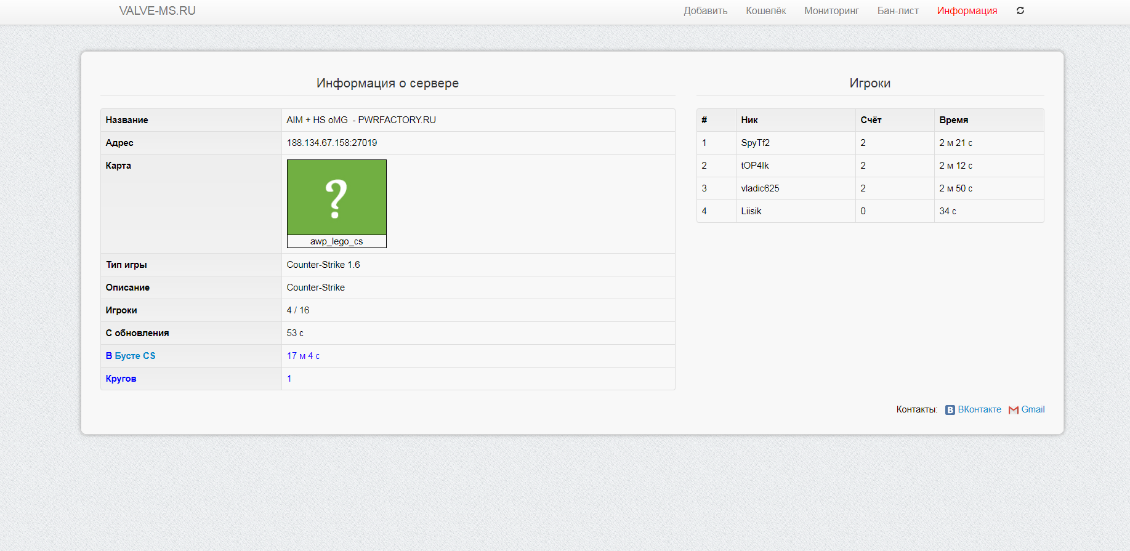Screen dimensions: 1130x551
Task: Click the ВКонтакте contact link
Action: 979,409
